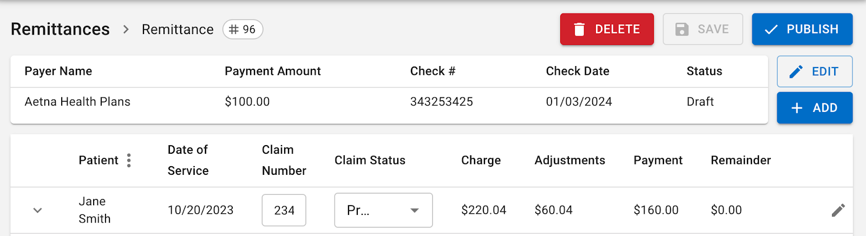Click the blue ADD button
Viewport: 866px width, 236px height.
(x=815, y=108)
